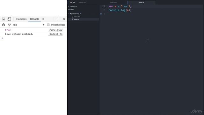Click the introducing_js folder icon
Screen dimensions: 204x115
[71, 13]
